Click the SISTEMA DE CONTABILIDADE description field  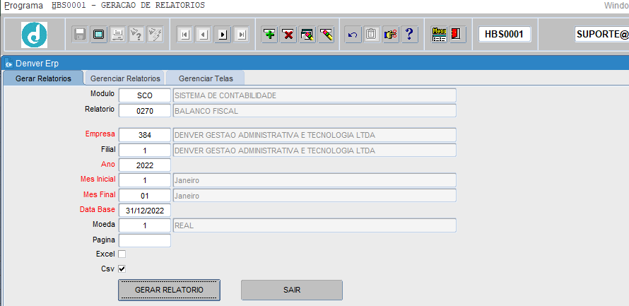point(314,95)
